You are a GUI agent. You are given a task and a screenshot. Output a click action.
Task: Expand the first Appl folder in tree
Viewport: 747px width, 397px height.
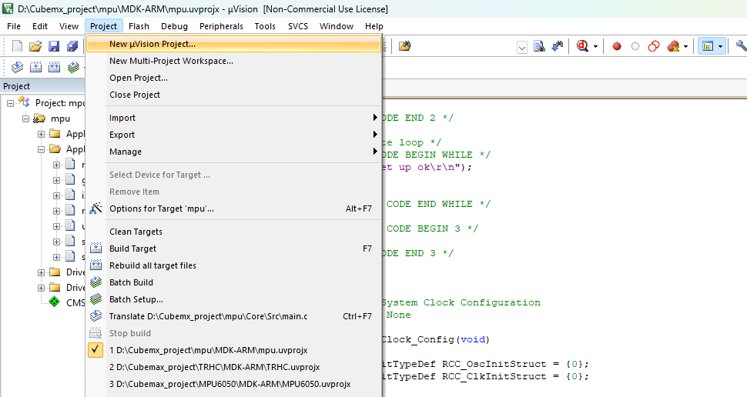pyautogui.click(x=41, y=134)
